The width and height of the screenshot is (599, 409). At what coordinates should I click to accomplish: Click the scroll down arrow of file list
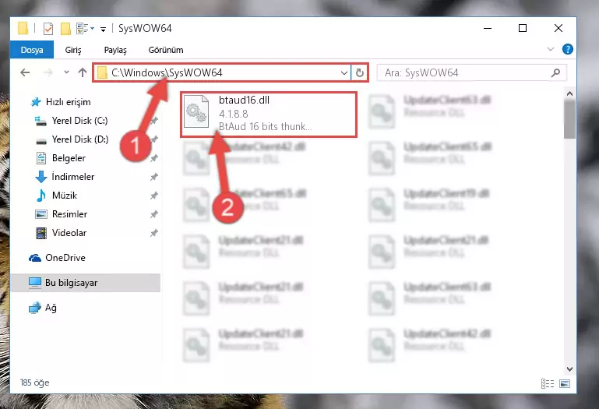pos(569,369)
